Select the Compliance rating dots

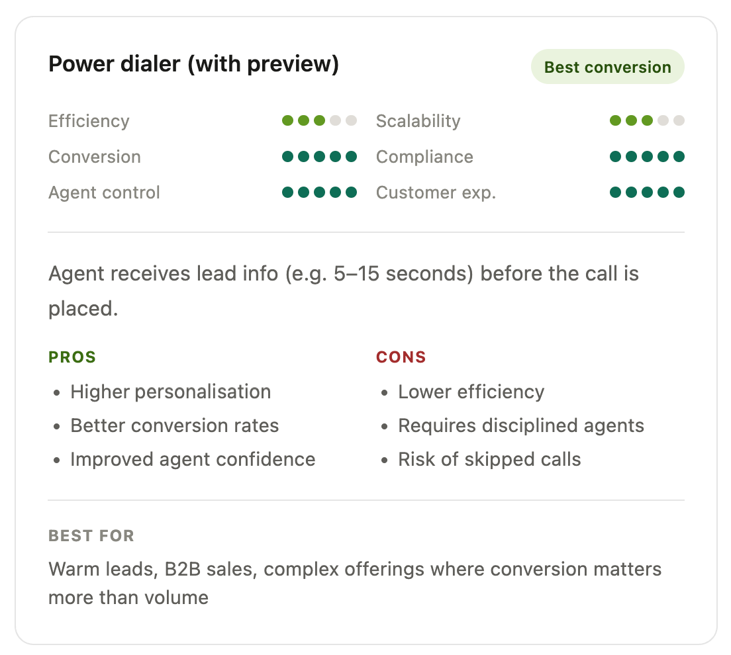[647, 157]
